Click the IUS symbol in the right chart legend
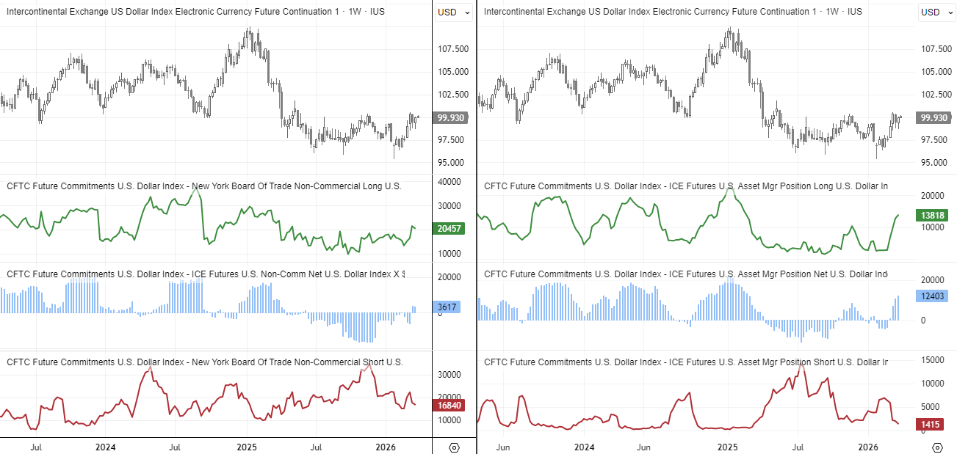Viewport: 957px width, 454px height. click(854, 12)
